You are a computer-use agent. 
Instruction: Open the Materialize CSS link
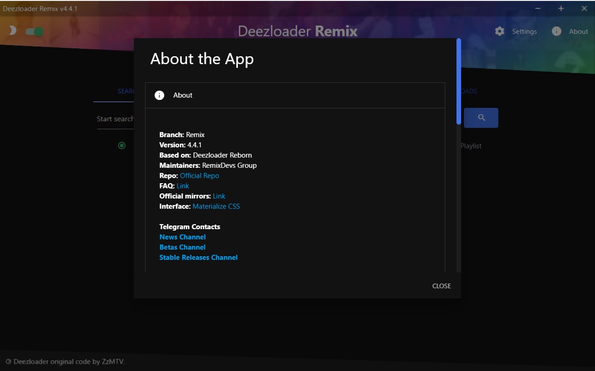[216, 206]
